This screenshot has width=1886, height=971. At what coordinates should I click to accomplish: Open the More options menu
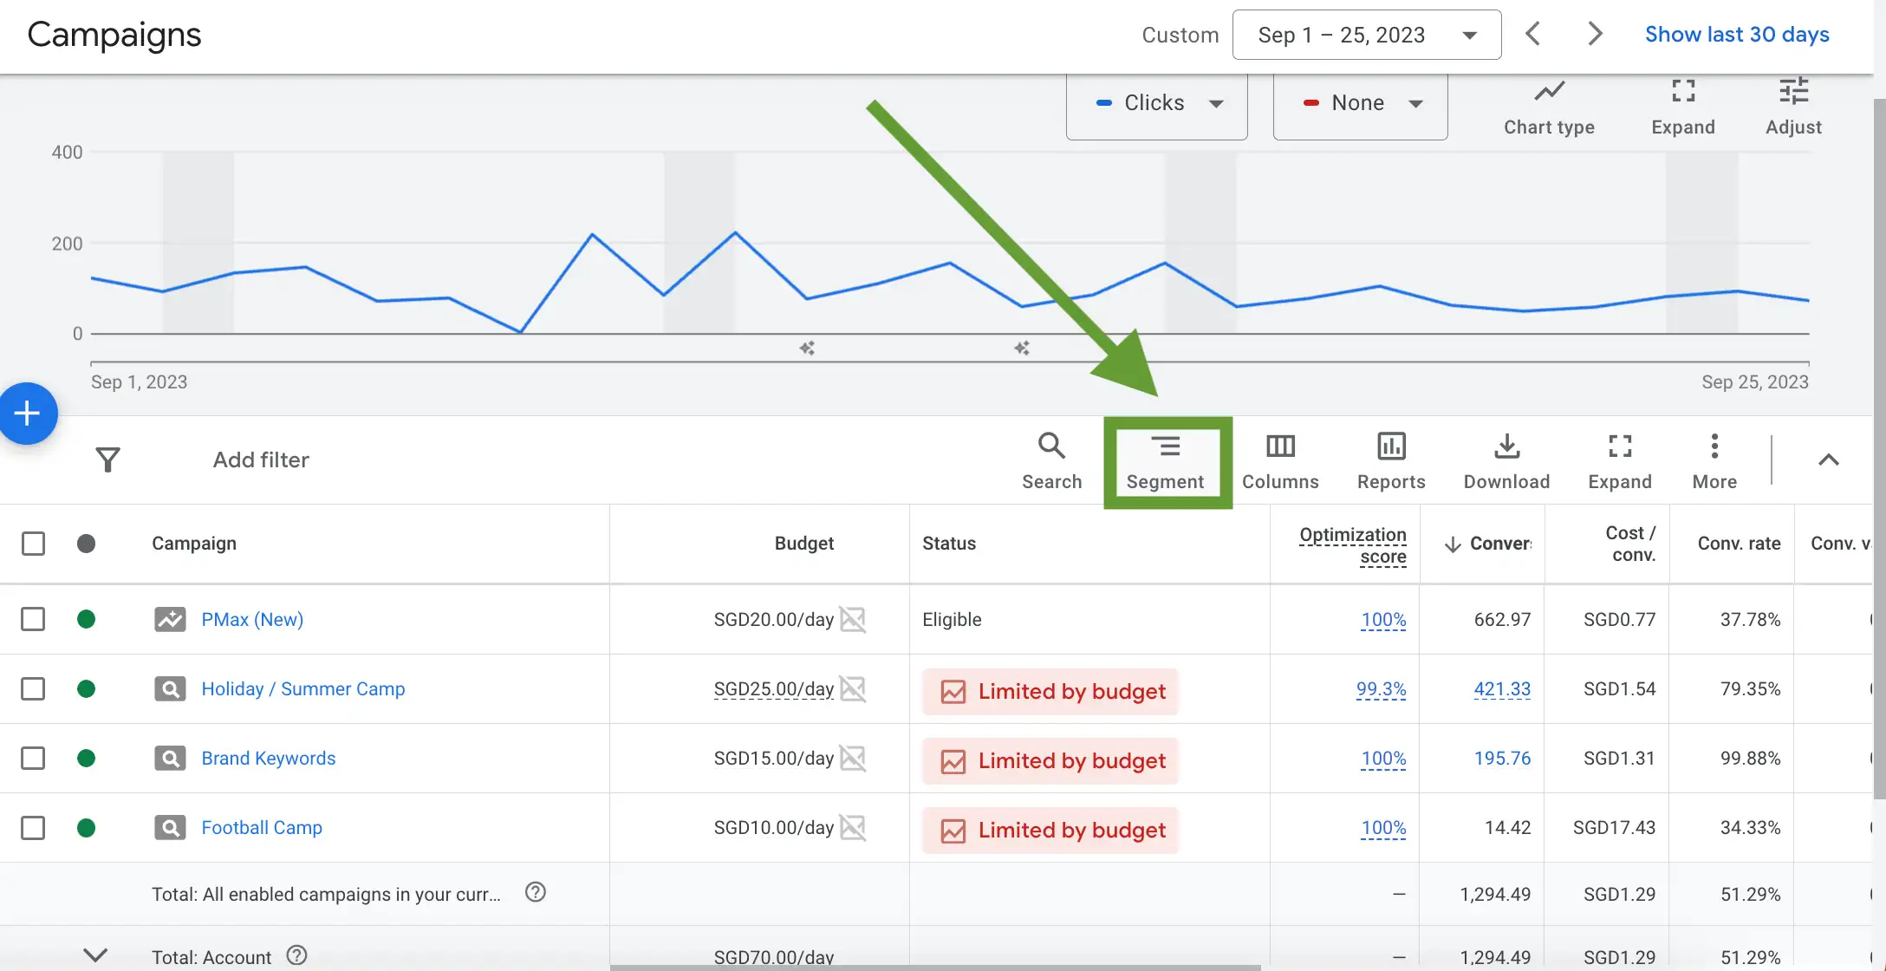[x=1714, y=461]
